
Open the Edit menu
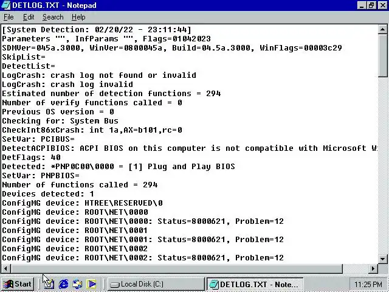(x=29, y=17)
